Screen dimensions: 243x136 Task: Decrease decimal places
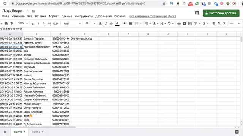[x=44, y=23]
